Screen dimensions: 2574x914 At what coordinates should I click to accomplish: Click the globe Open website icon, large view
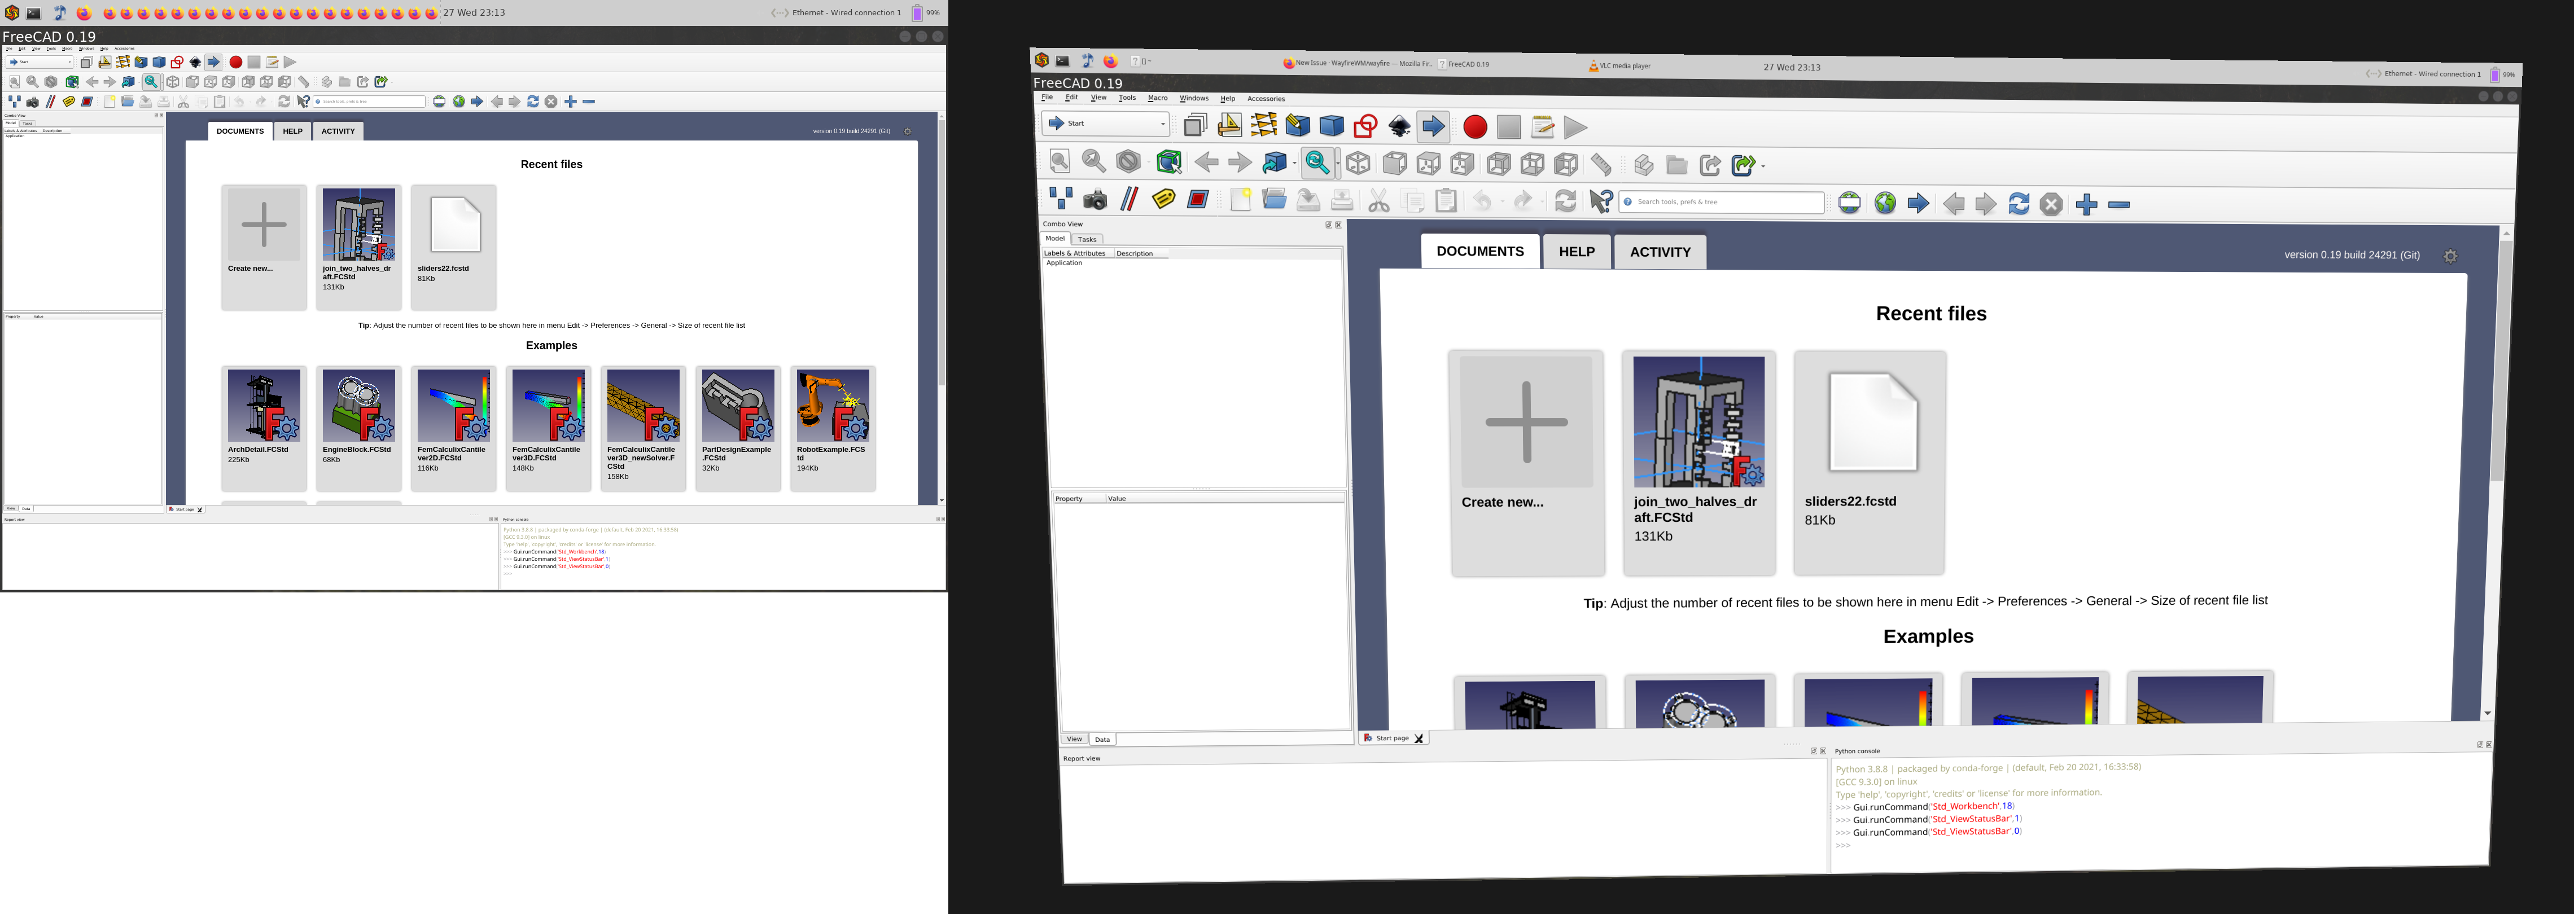[1885, 204]
